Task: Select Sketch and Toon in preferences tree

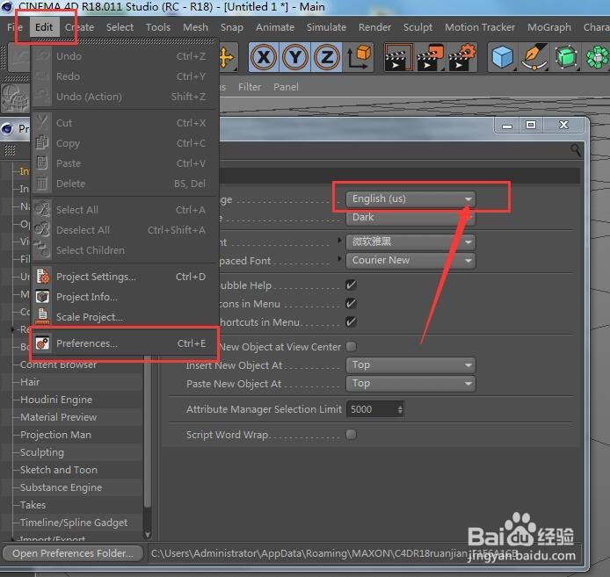Action: tap(59, 470)
